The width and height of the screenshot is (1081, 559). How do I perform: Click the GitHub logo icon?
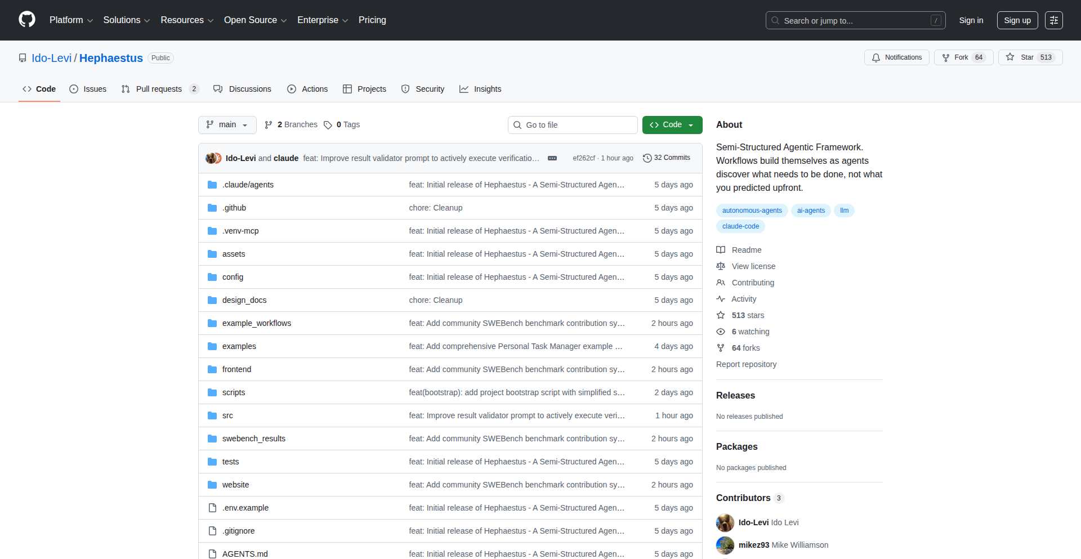(x=27, y=20)
